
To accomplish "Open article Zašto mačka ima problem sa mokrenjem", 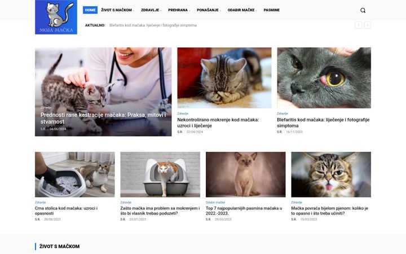I will pyautogui.click(x=160, y=211).
